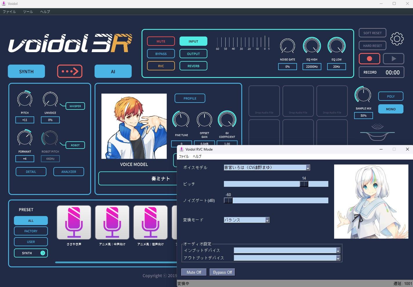Image resolution: width=413 pixels, height=287 pixels.
Task: Filter presets by FACTORY
Action: (31, 231)
